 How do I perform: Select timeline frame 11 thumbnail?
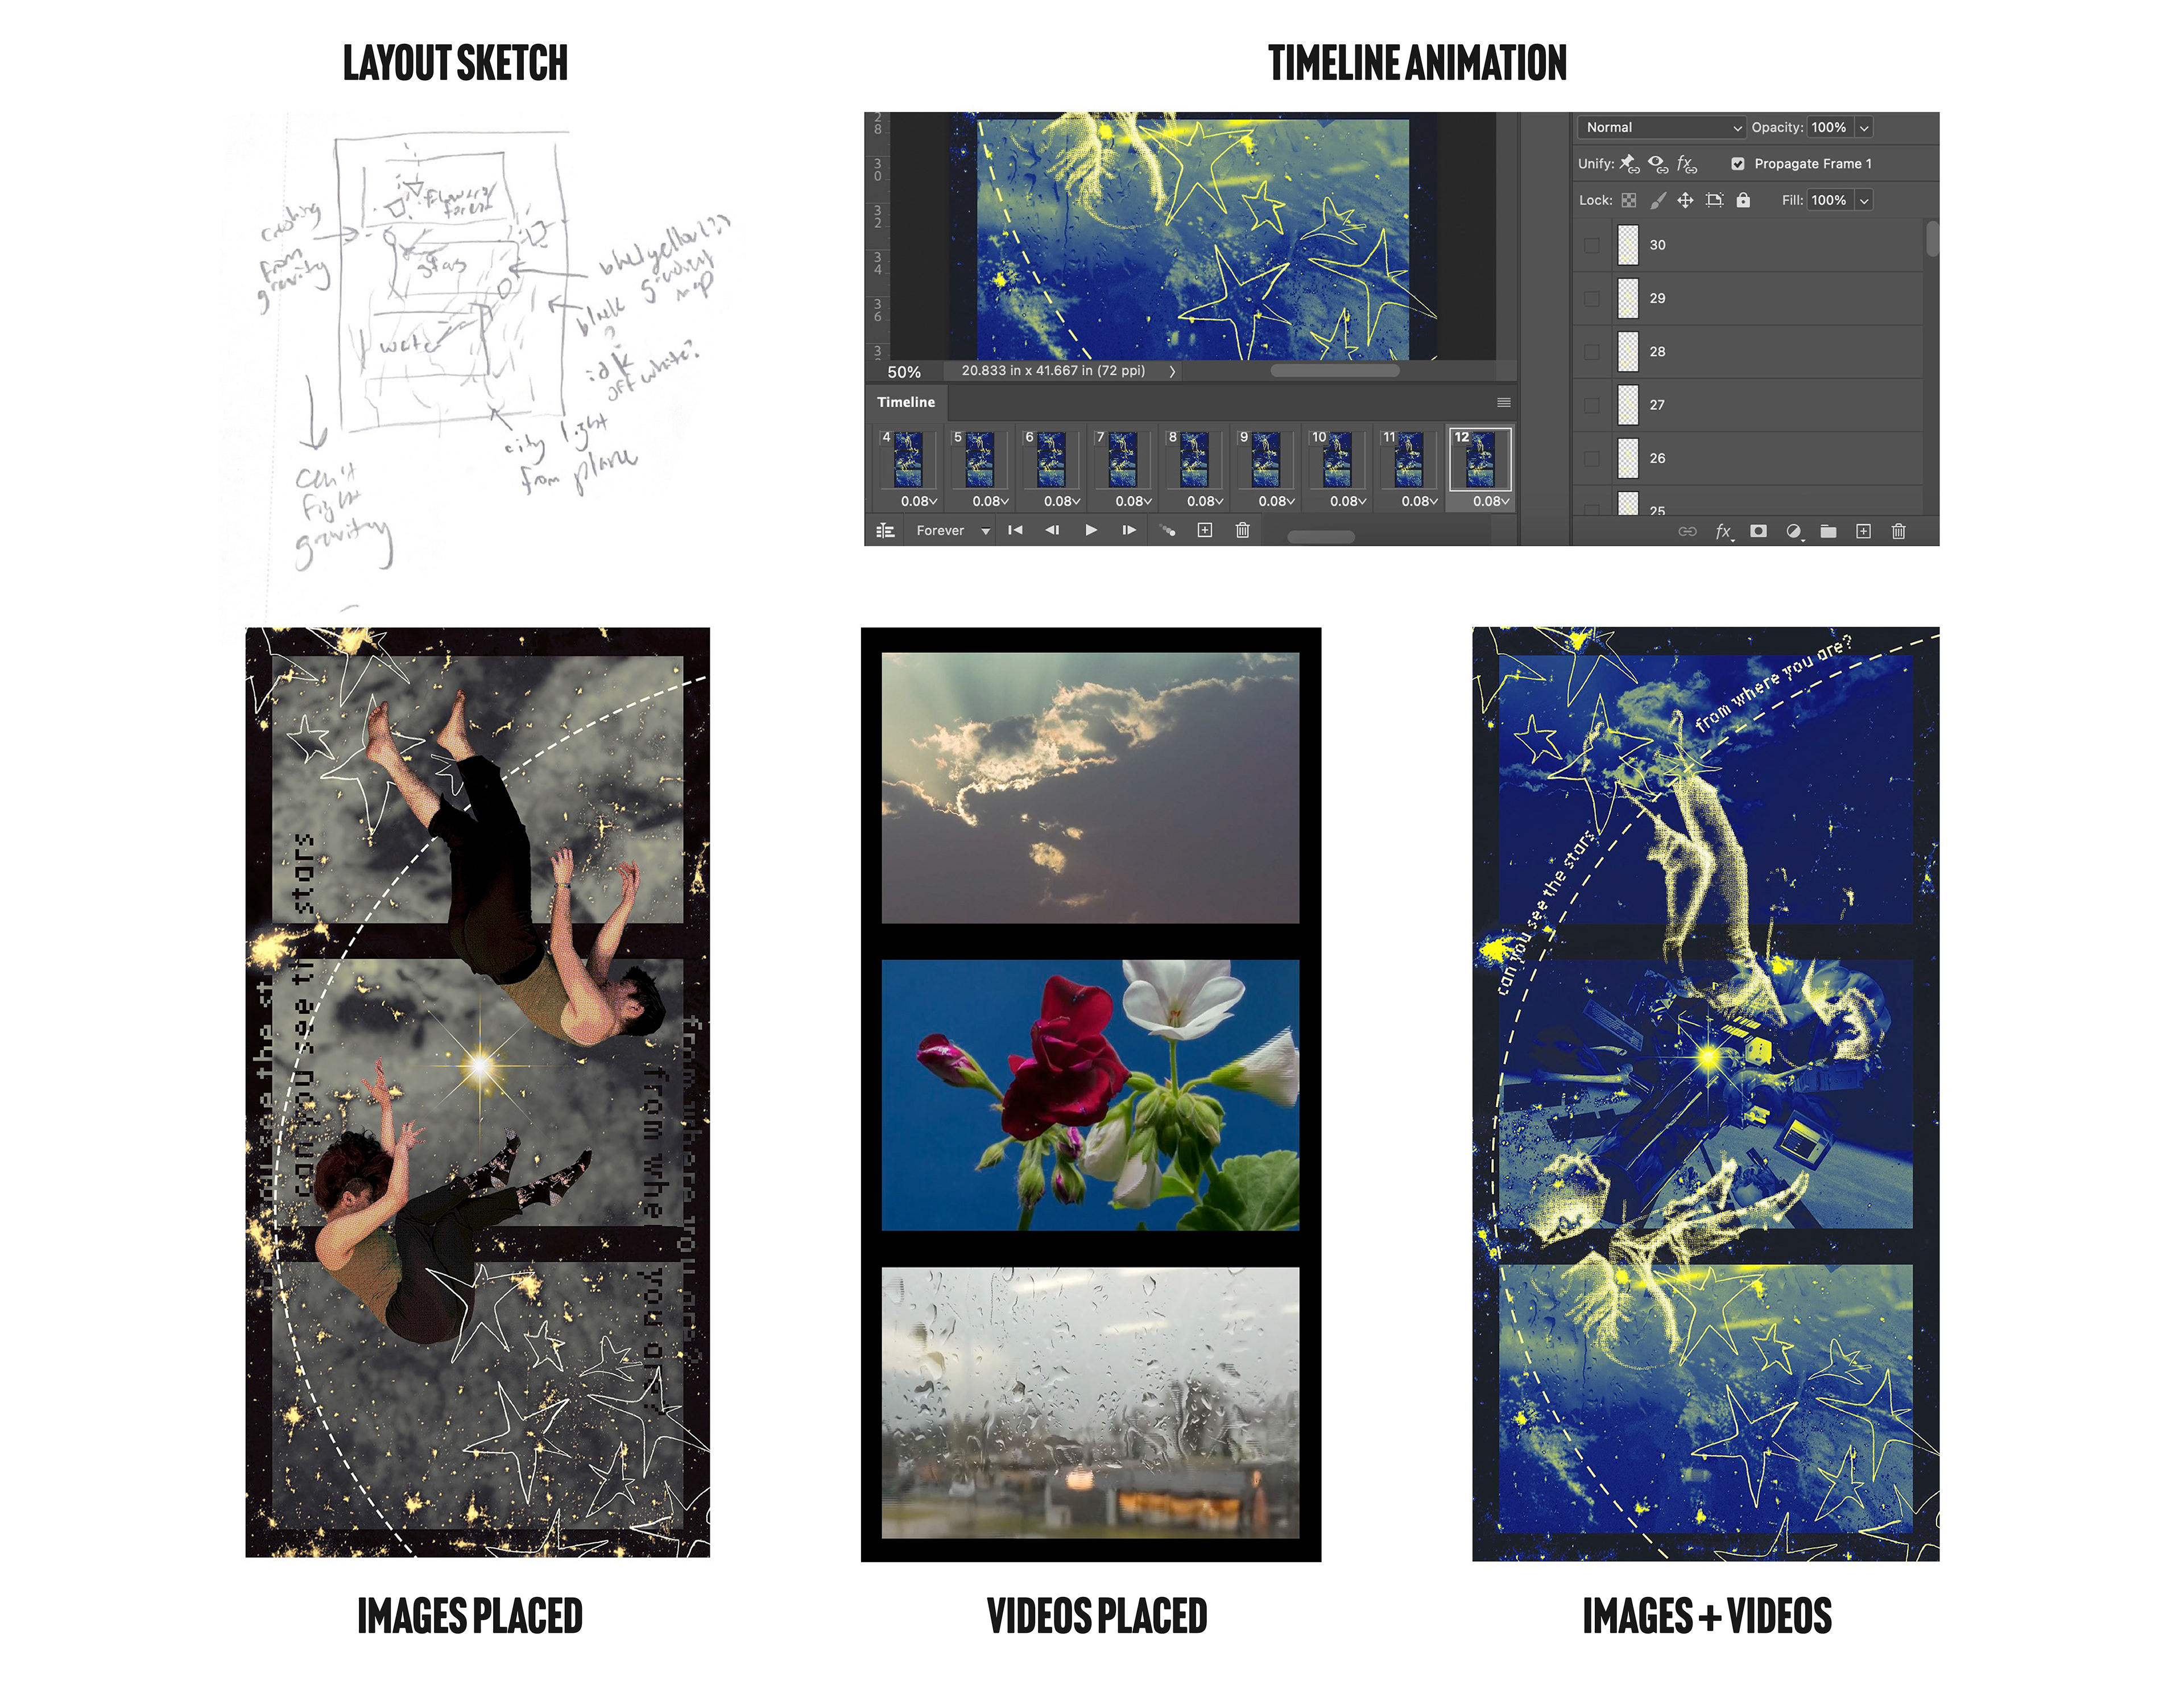point(1408,459)
